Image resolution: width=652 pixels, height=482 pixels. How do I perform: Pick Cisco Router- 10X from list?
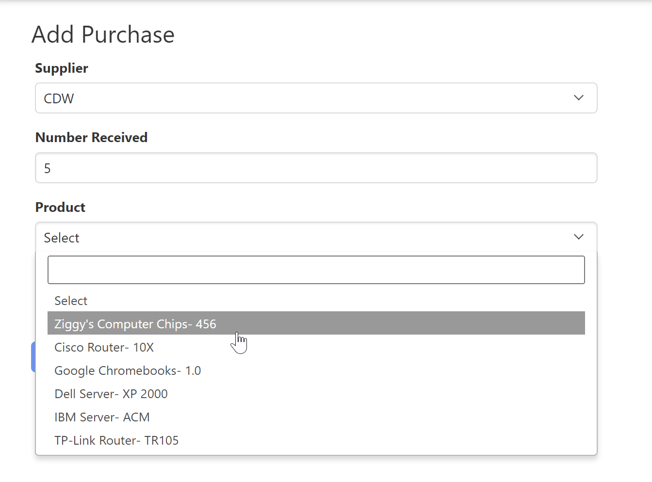pyautogui.click(x=104, y=347)
